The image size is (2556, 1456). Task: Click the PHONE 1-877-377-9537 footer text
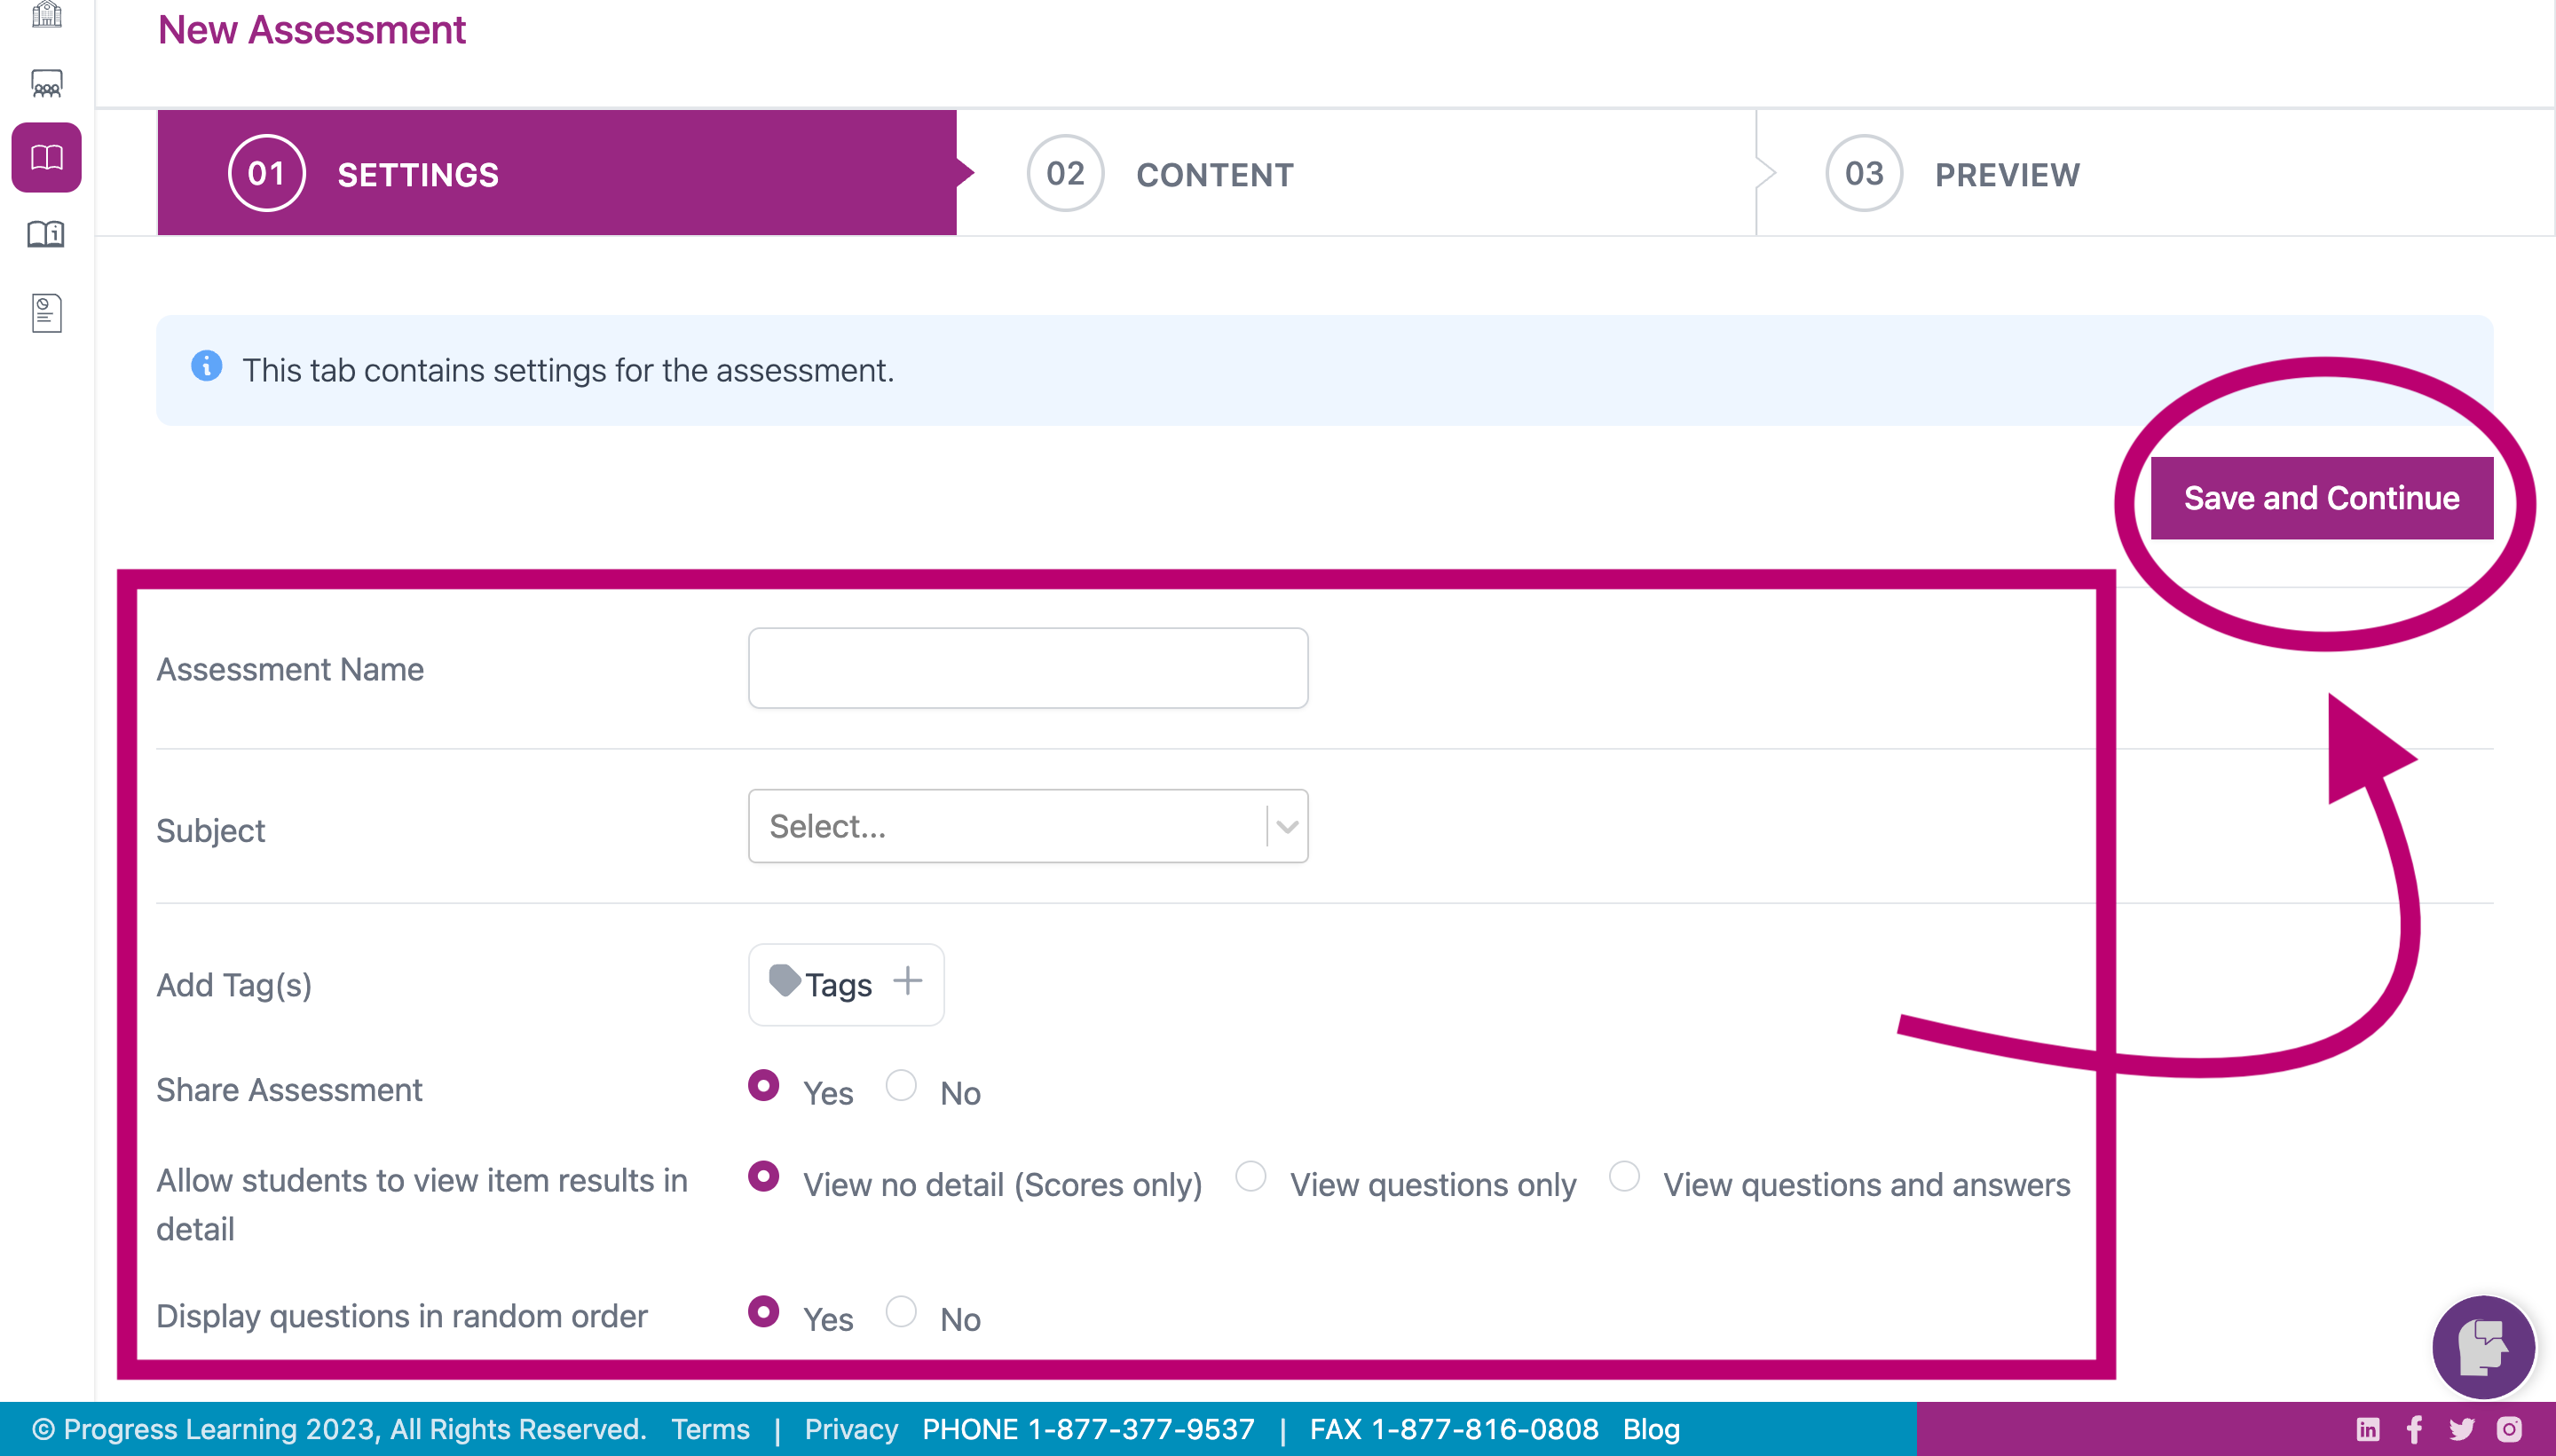pyautogui.click(x=1088, y=1429)
